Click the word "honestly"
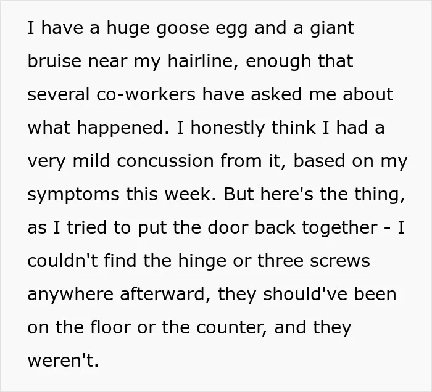The width and height of the screenshot is (432, 392). [228, 129]
